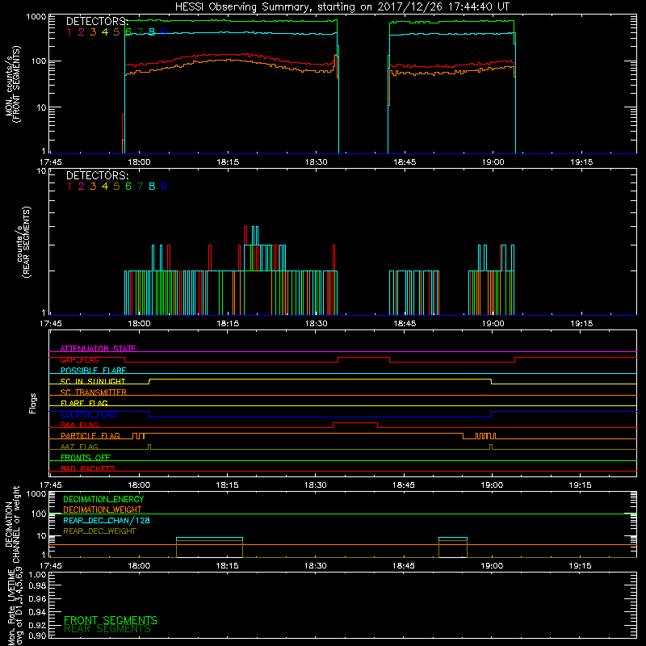Select detector 3 legend number in front segments panel
This screenshot has height=646, width=646.
[x=93, y=32]
